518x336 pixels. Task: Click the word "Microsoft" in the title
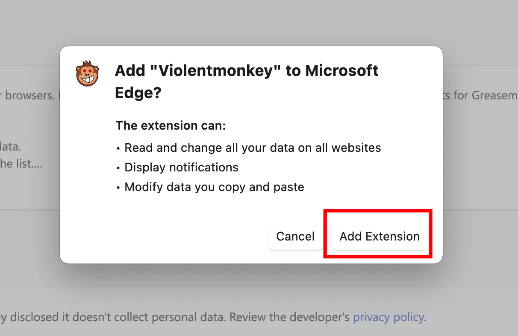point(342,70)
